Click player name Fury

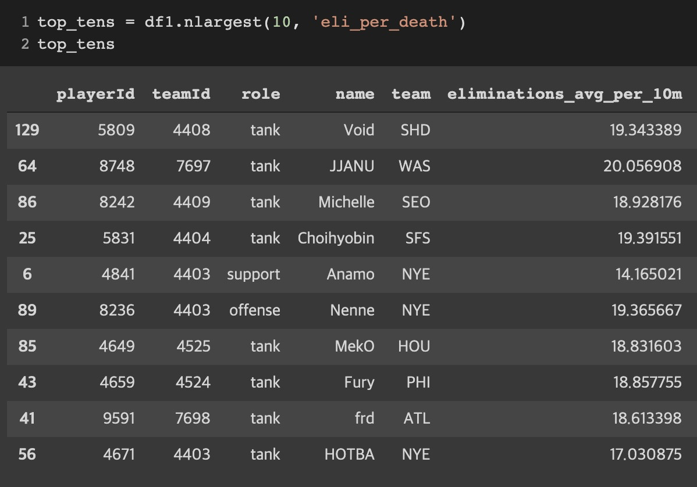(x=359, y=382)
